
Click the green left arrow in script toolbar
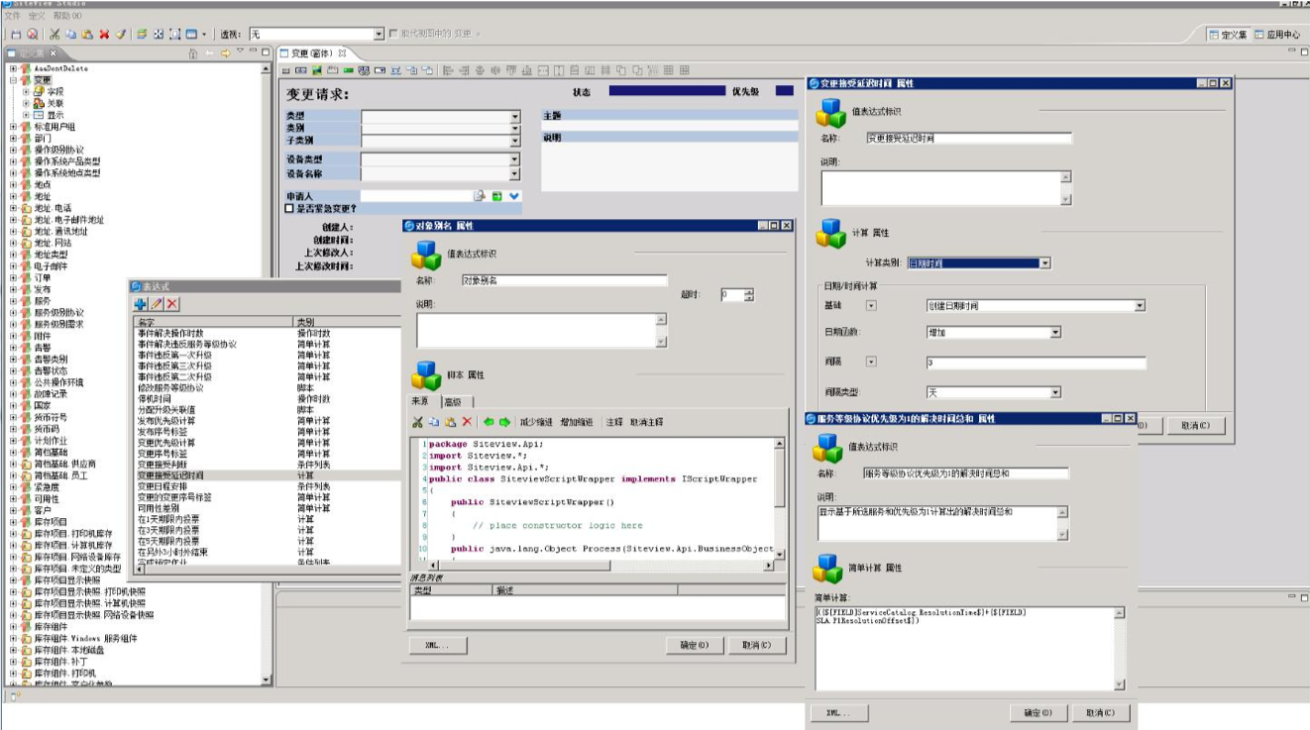[489, 422]
